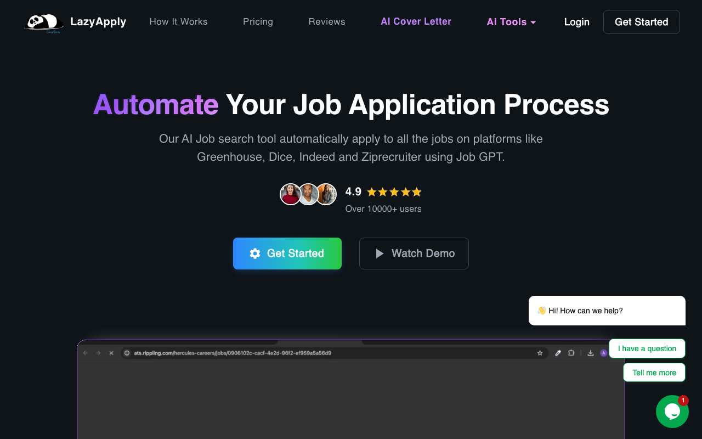
Task: Click the demo browser's extensions puzzle icon
Action: [x=571, y=353]
